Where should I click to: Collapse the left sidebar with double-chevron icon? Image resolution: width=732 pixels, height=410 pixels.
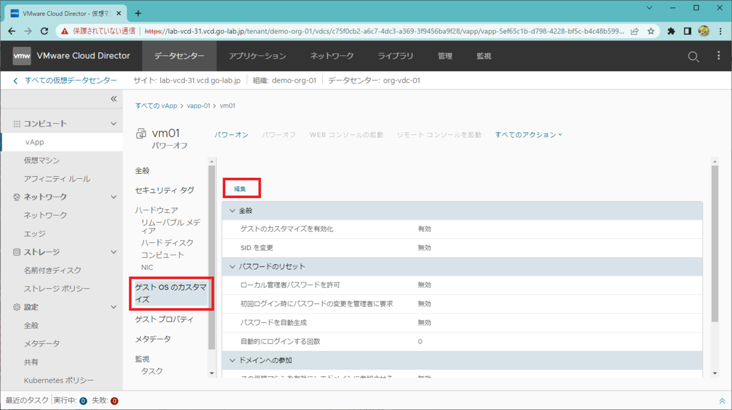tap(113, 99)
